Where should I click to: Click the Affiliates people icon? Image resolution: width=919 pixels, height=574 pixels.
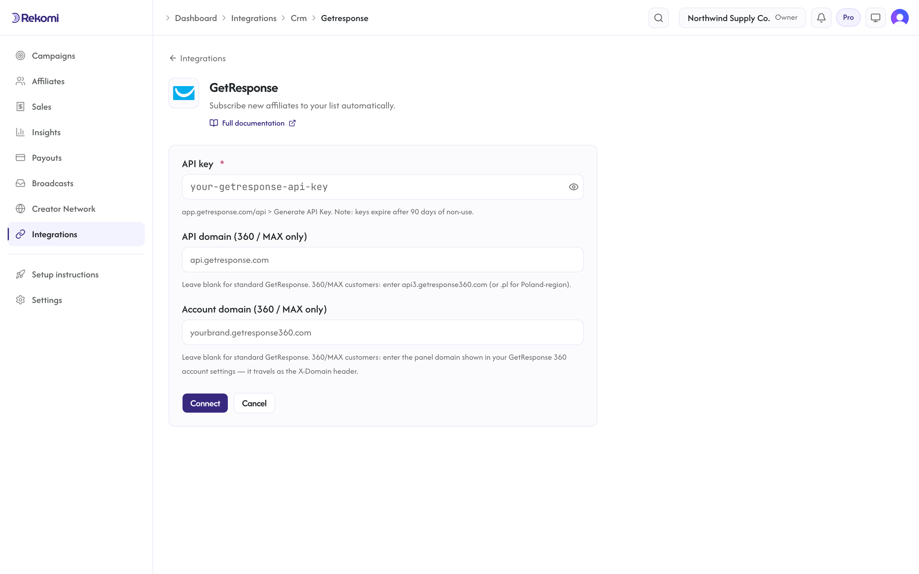pos(20,81)
